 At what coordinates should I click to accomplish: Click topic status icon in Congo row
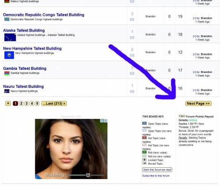132,19
